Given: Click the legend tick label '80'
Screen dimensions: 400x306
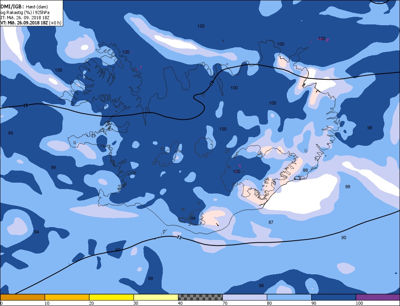Looking at the screenshot, I should click(x=269, y=304).
